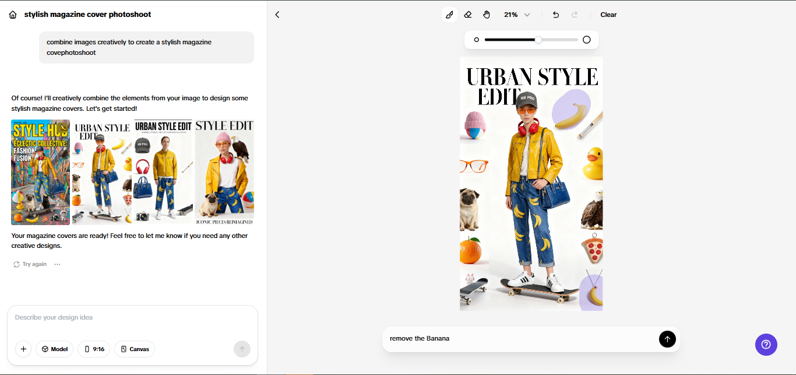Toggle the Canvas mode button
Screen dimensions: 796x375
point(135,349)
